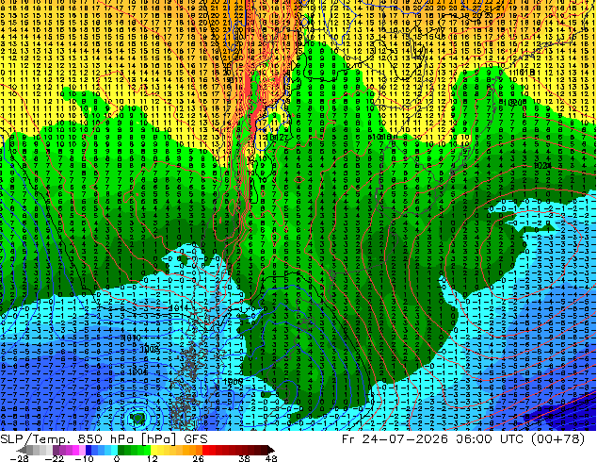Screen dimensions: 597x462
Task: Click the map title 'SLP/Temp. 850 hPa [hPa] GFS'
Action: pos(104,439)
